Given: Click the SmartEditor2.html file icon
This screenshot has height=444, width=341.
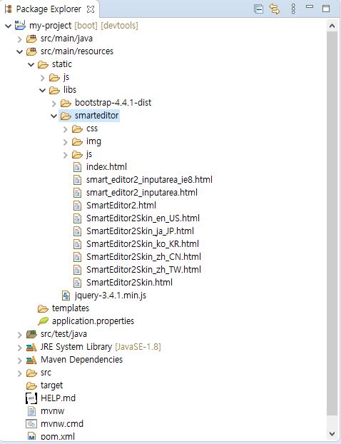Looking at the screenshot, I should click(77, 206).
